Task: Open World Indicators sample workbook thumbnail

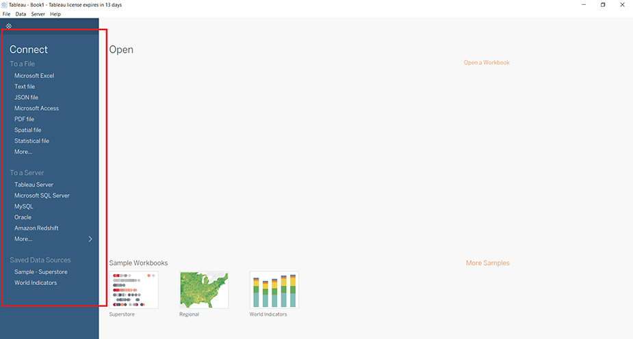Action: 274,290
